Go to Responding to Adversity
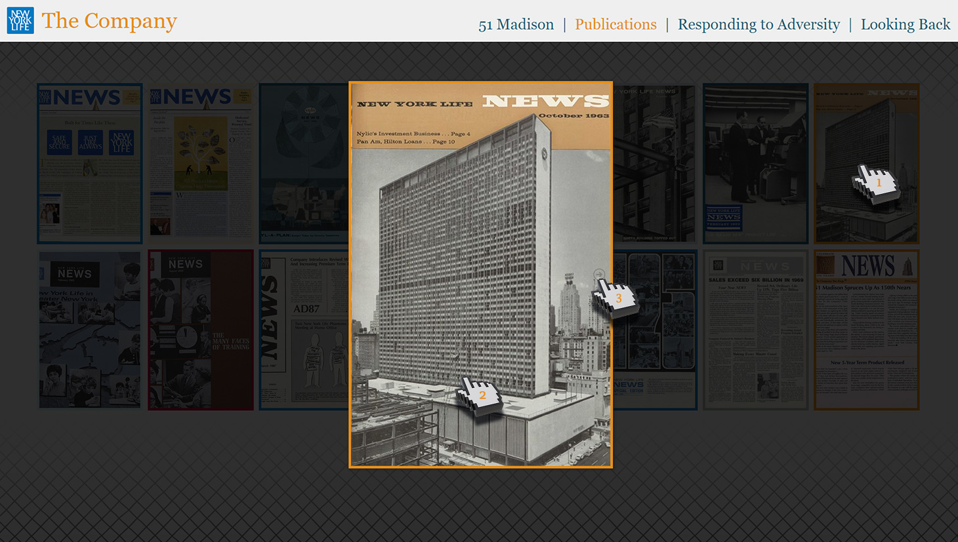958x542 pixels. pos(759,24)
